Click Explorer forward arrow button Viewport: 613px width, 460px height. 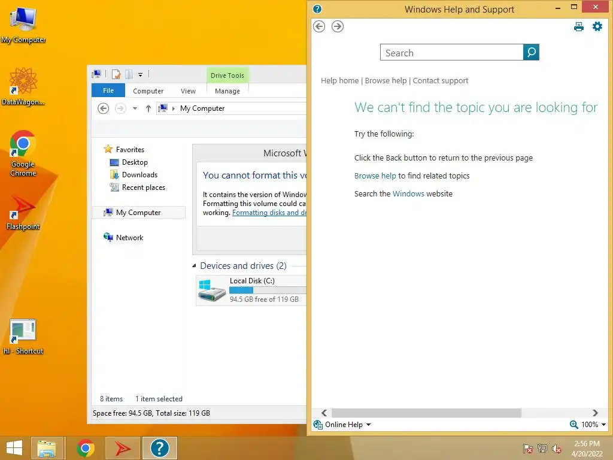pyautogui.click(x=120, y=108)
